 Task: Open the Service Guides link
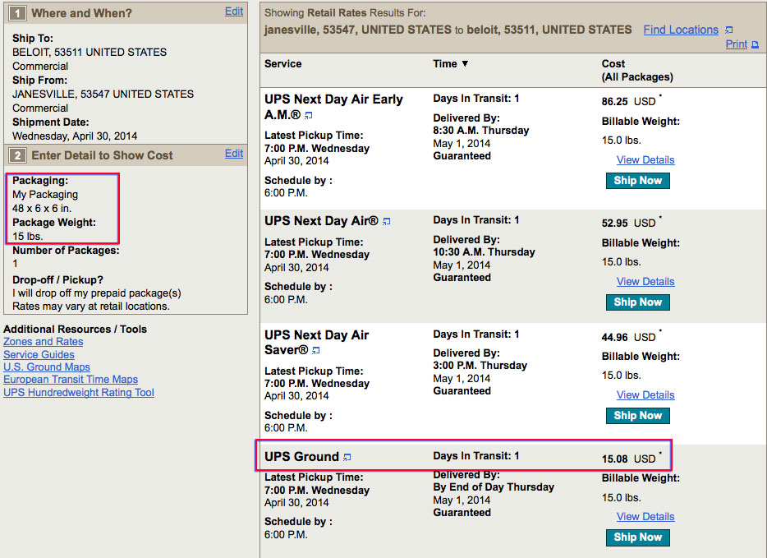pos(39,354)
